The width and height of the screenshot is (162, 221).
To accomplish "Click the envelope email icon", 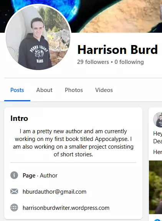I will [x=14, y=191].
